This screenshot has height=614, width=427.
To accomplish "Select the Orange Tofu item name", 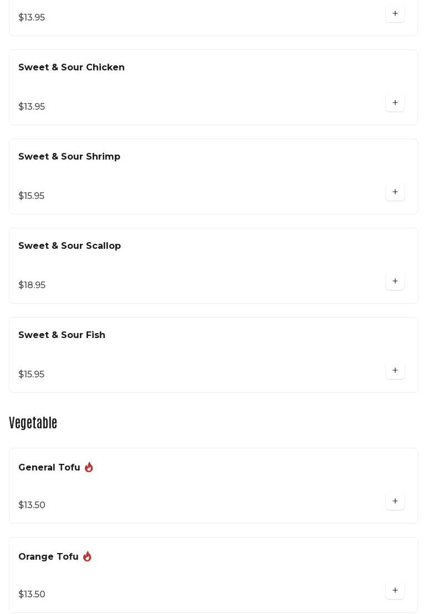I will 48,557.
